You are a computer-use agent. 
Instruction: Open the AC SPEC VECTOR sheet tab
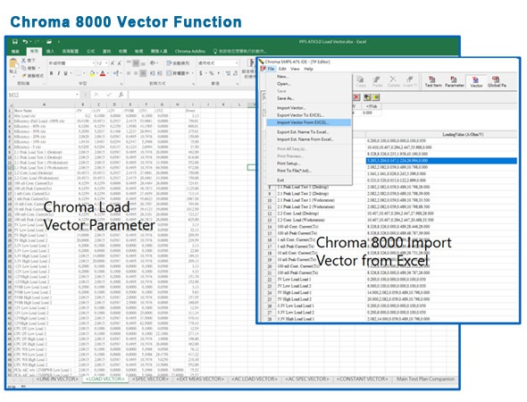click(307, 379)
